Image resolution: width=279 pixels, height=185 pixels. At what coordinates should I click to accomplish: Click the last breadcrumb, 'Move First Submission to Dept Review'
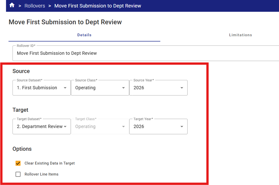[x=98, y=6]
